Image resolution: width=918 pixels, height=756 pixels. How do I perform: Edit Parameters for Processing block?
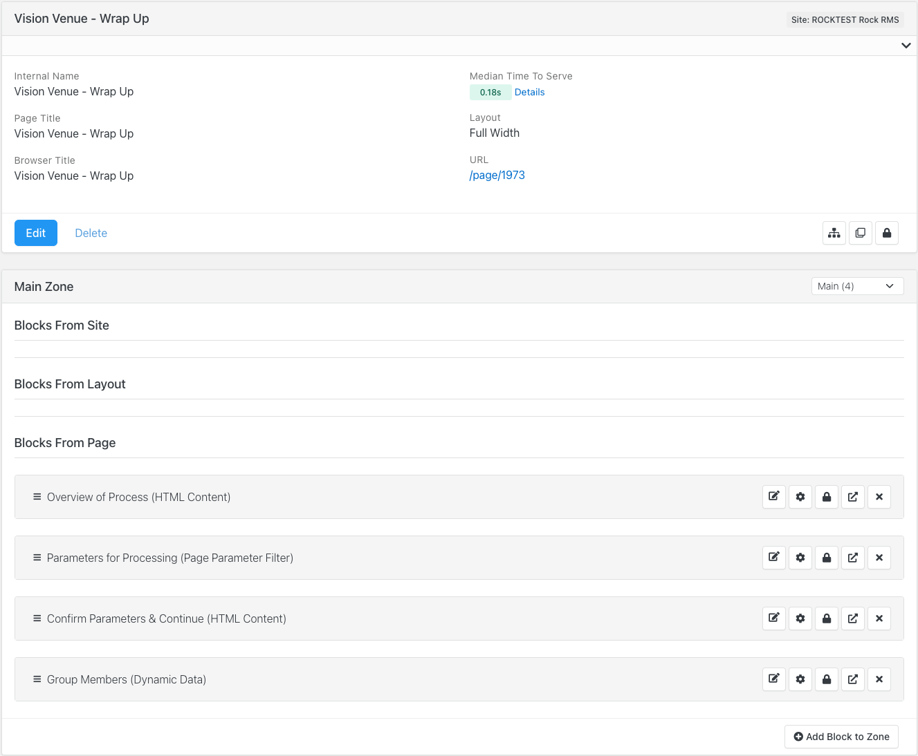[774, 558]
